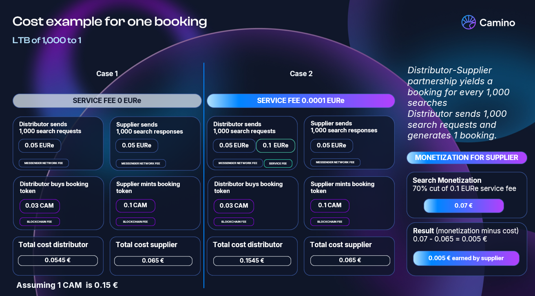Viewport: 535px width, 296px height.
Task: Click the 0.07 € gradient pill
Action: tap(463, 206)
